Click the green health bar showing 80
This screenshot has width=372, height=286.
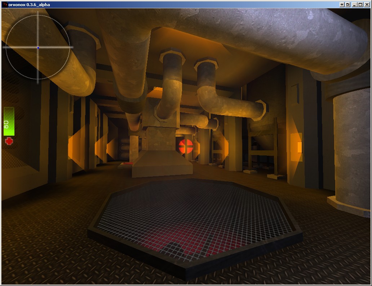pyautogui.click(x=9, y=122)
